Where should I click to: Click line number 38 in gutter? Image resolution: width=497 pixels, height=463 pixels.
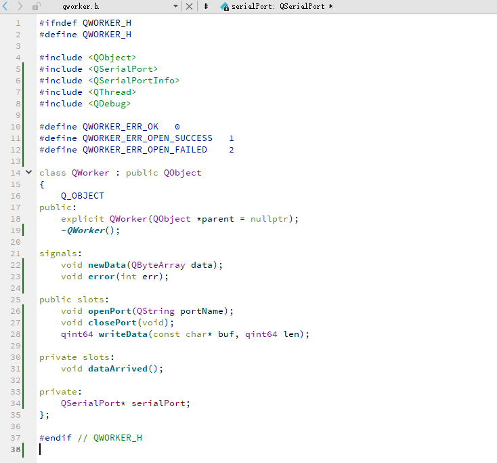tap(15, 449)
